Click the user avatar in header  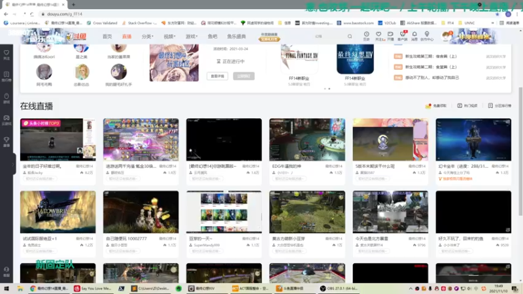[446, 36]
